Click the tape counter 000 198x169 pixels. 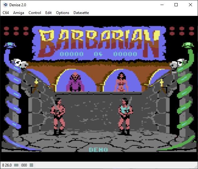(x=24, y=165)
